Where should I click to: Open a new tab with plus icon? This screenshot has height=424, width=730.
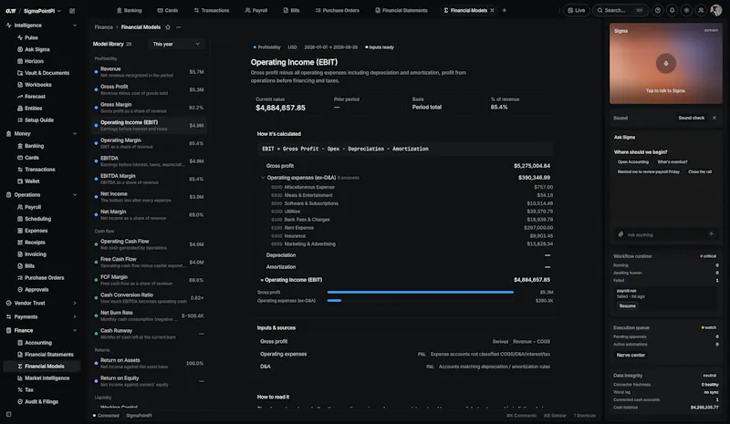[504, 10]
